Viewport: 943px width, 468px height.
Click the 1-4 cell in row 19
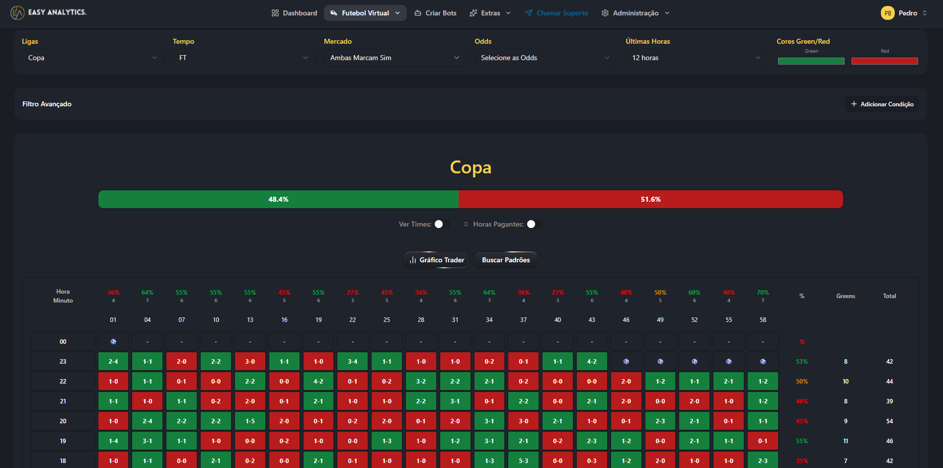113,441
